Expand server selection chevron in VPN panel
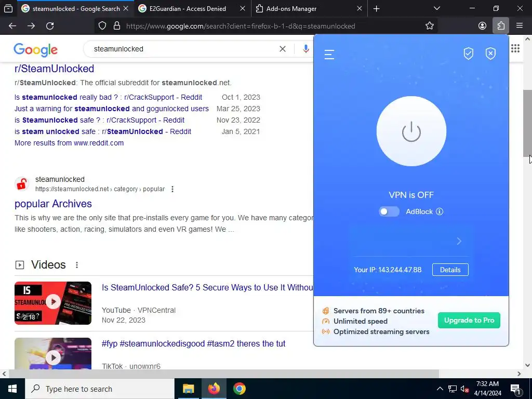The image size is (532, 399). pyautogui.click(x=459, y=241)
